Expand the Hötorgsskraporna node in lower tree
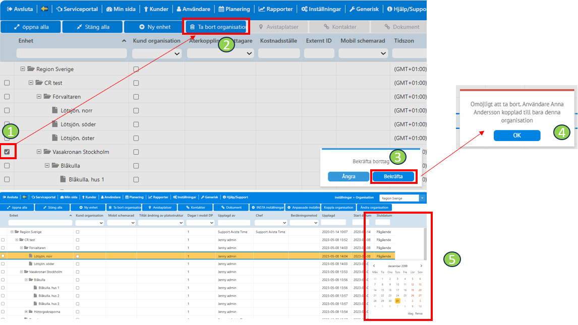 [26, 312]
